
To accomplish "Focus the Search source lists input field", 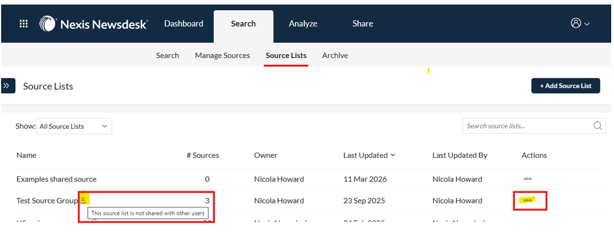I will pyautogui.click(x=527, y=126).
